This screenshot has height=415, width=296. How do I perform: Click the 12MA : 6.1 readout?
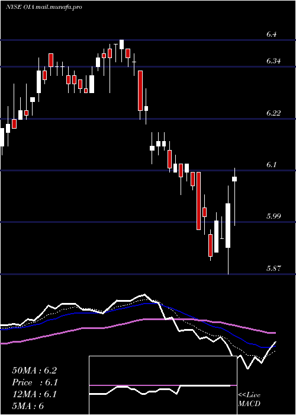[34, 394]
